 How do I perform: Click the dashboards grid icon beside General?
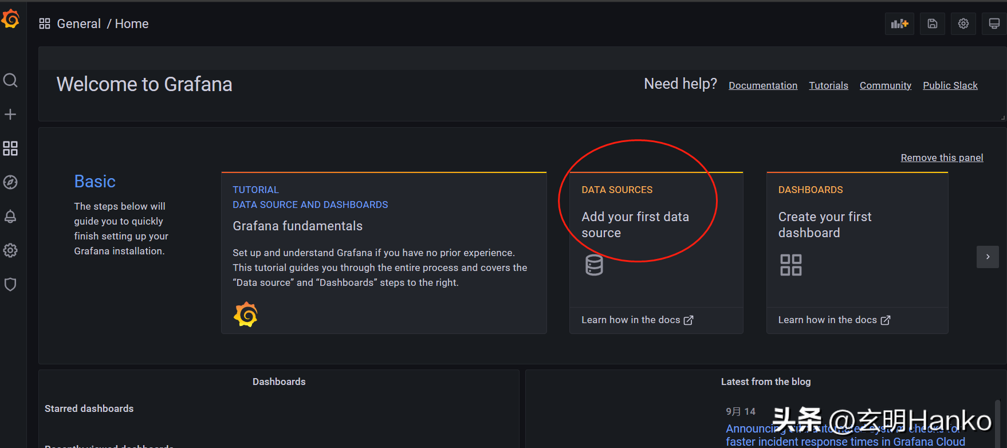(45, 23)
